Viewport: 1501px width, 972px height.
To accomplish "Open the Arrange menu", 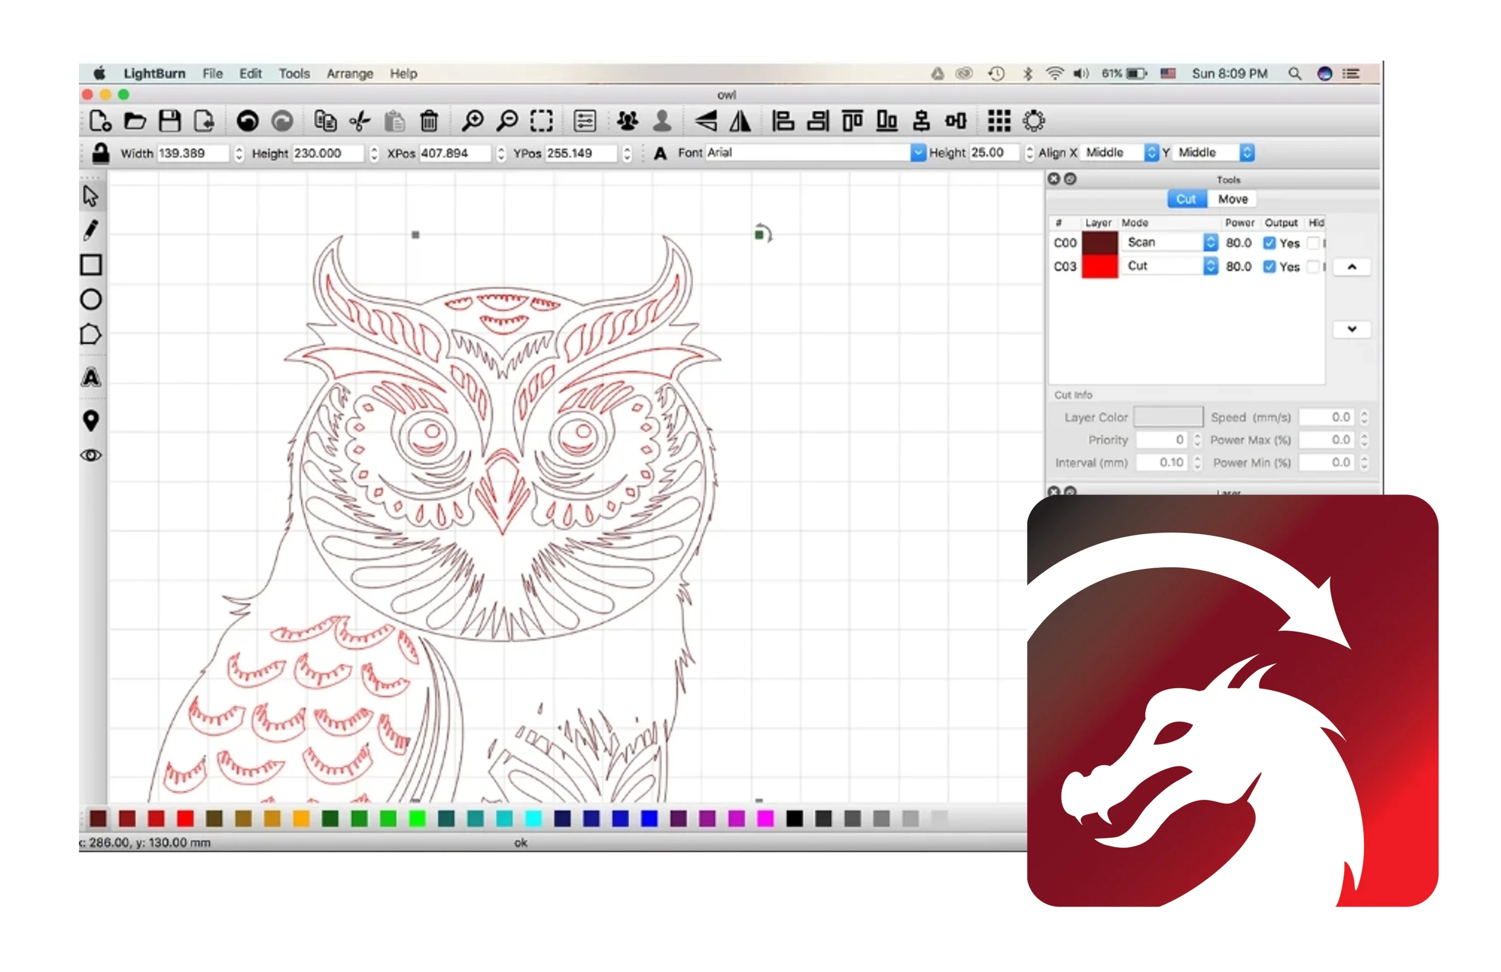I will click(x=349, y=74).
